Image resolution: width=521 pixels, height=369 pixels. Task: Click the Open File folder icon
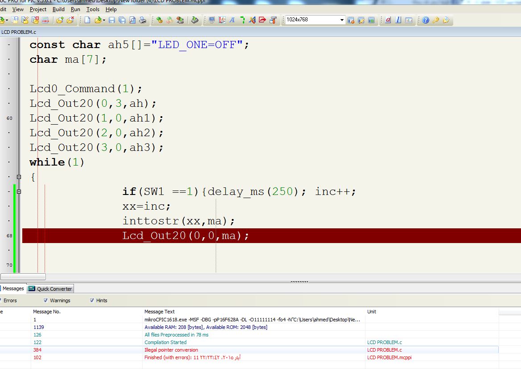click(x=98, y=20)
